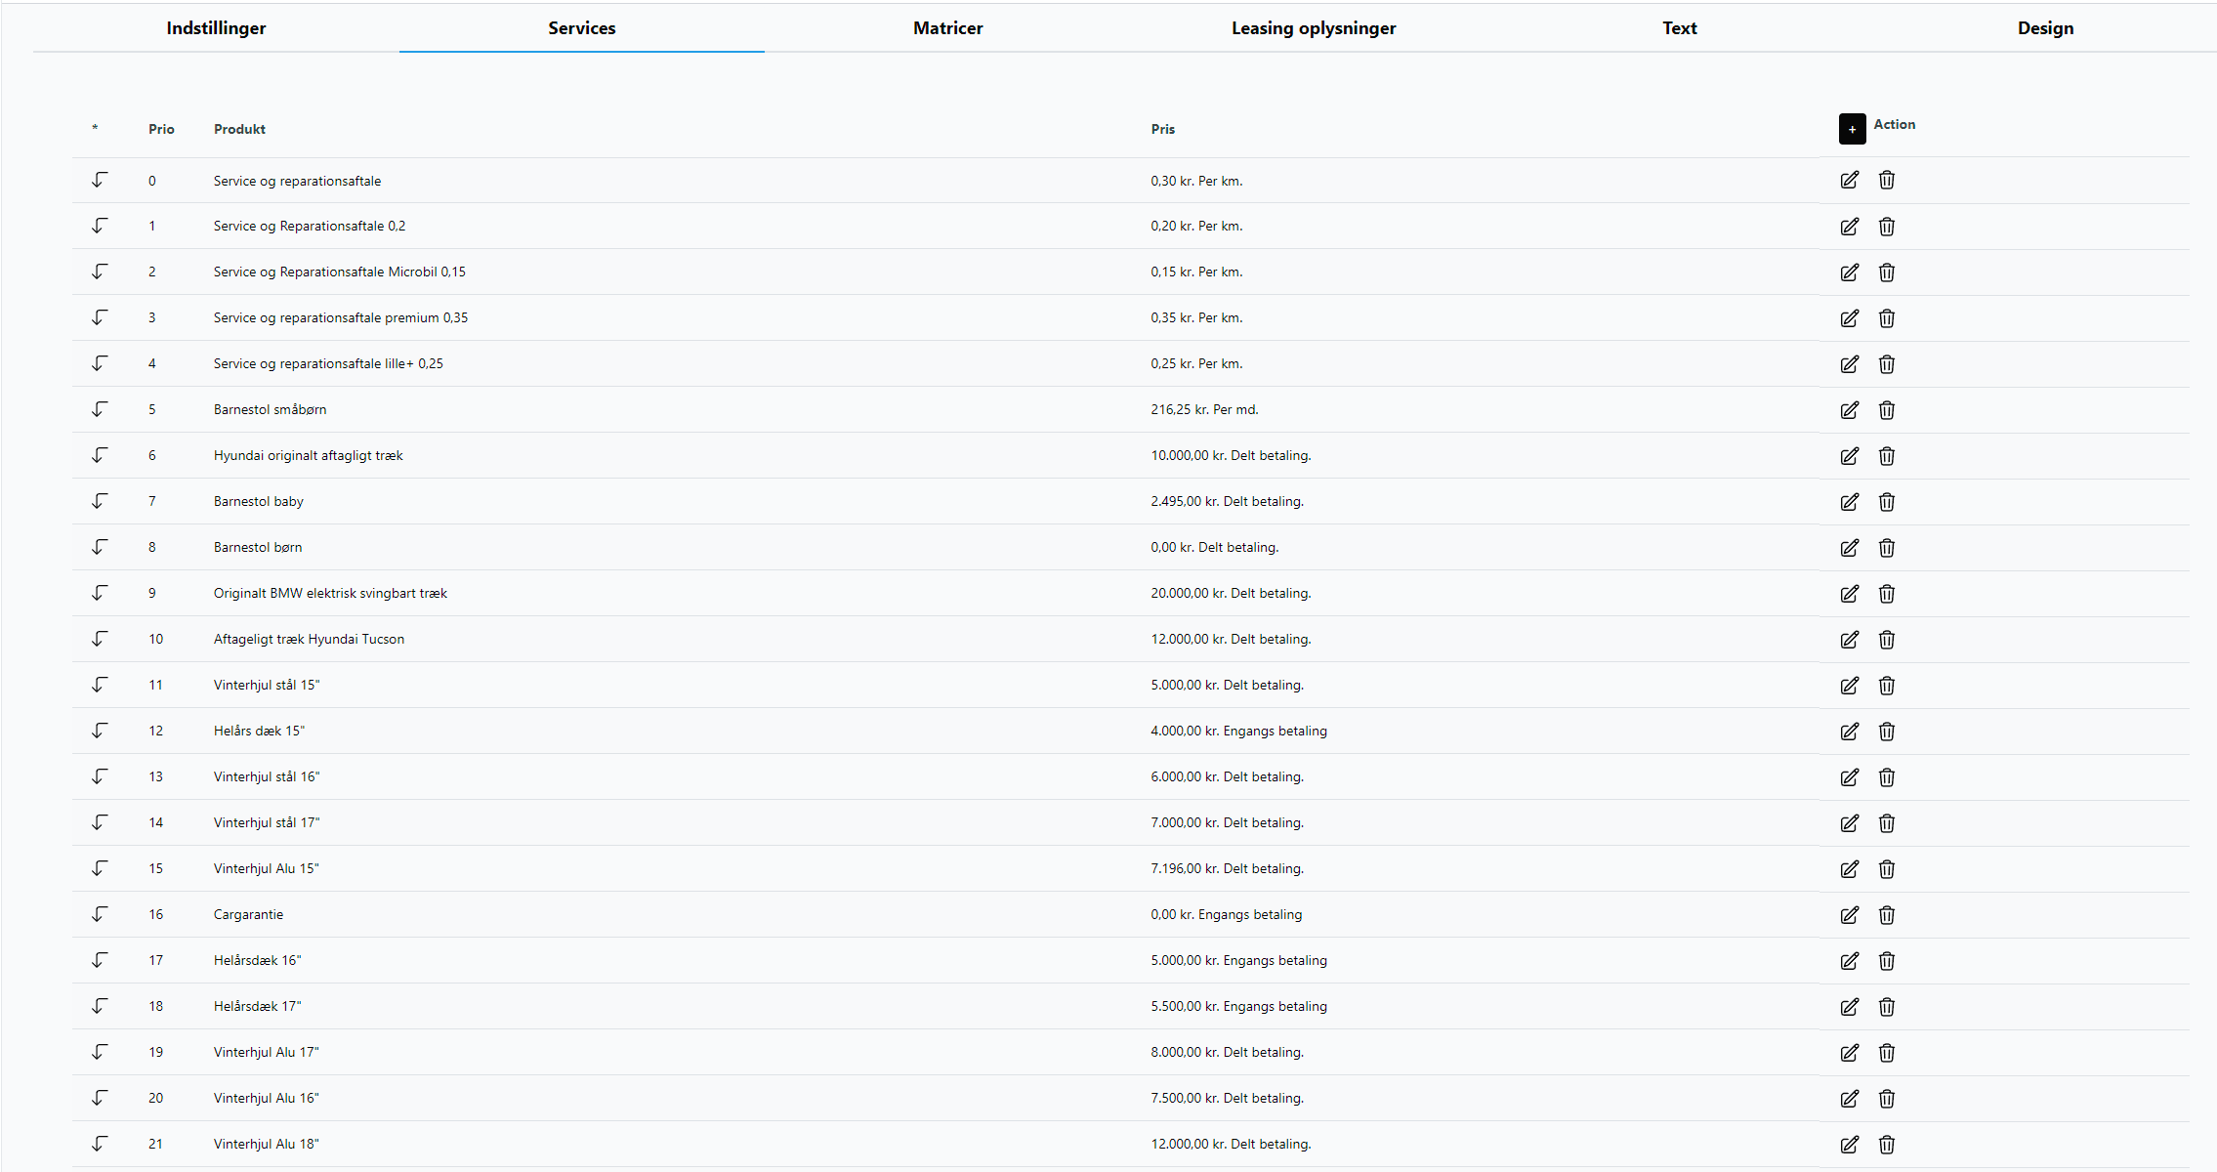This screenshot has height=1172, width=2217.
Task: Open the Indstillinger tab
Action: tap(216, 28)
